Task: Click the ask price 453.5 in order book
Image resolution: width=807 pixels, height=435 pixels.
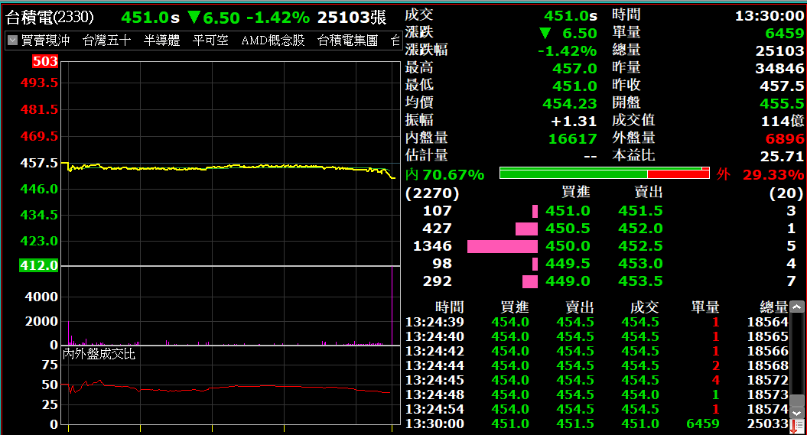Action: point(640,281)
